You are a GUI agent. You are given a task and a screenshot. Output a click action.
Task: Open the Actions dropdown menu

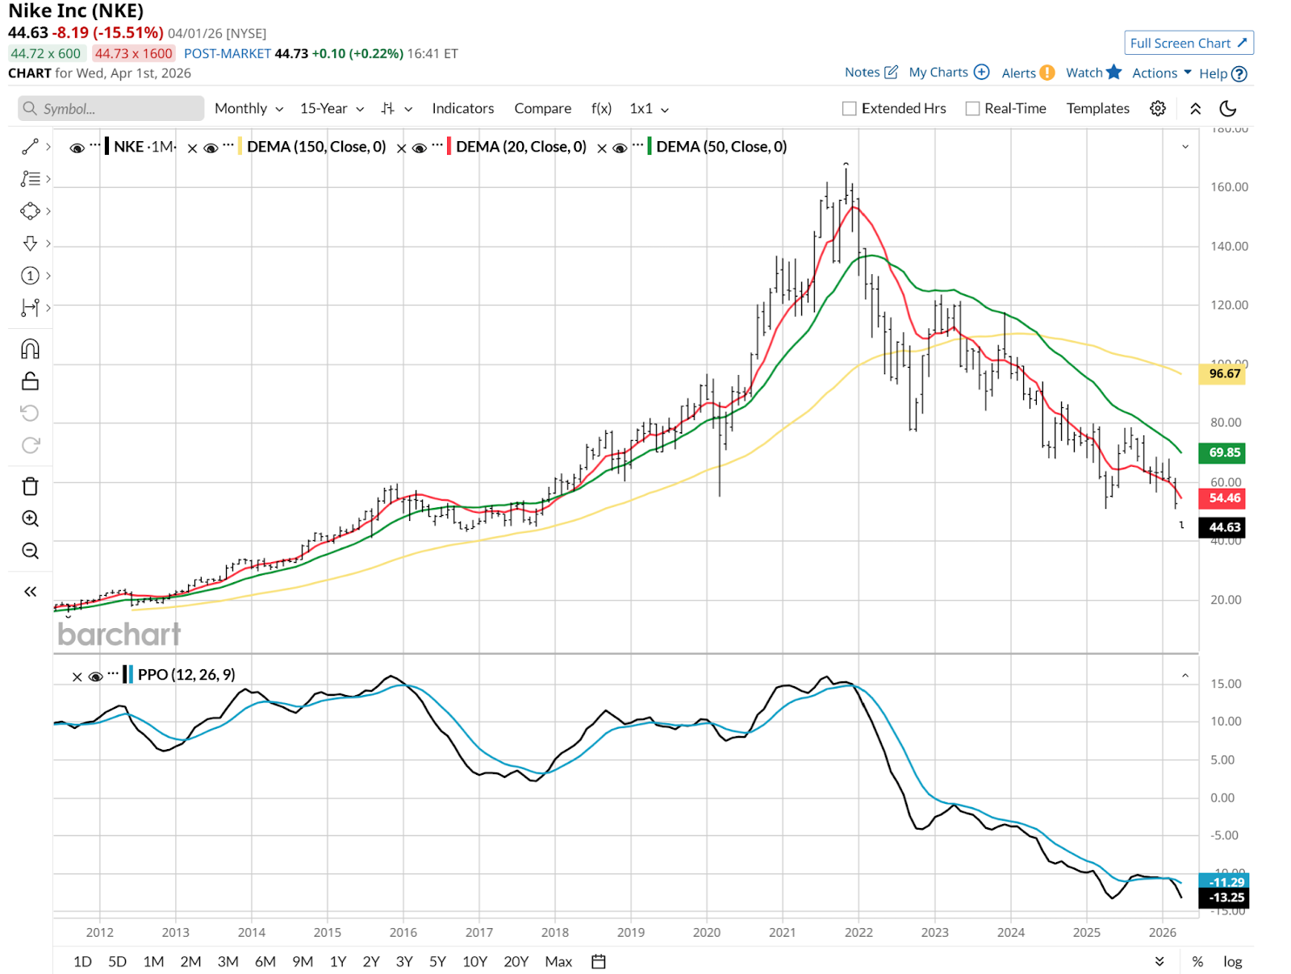pos(1161,73)
